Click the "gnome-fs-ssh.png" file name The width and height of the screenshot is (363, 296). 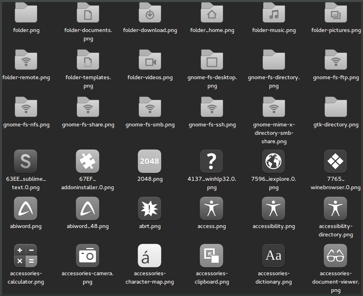tap(212, 125)
